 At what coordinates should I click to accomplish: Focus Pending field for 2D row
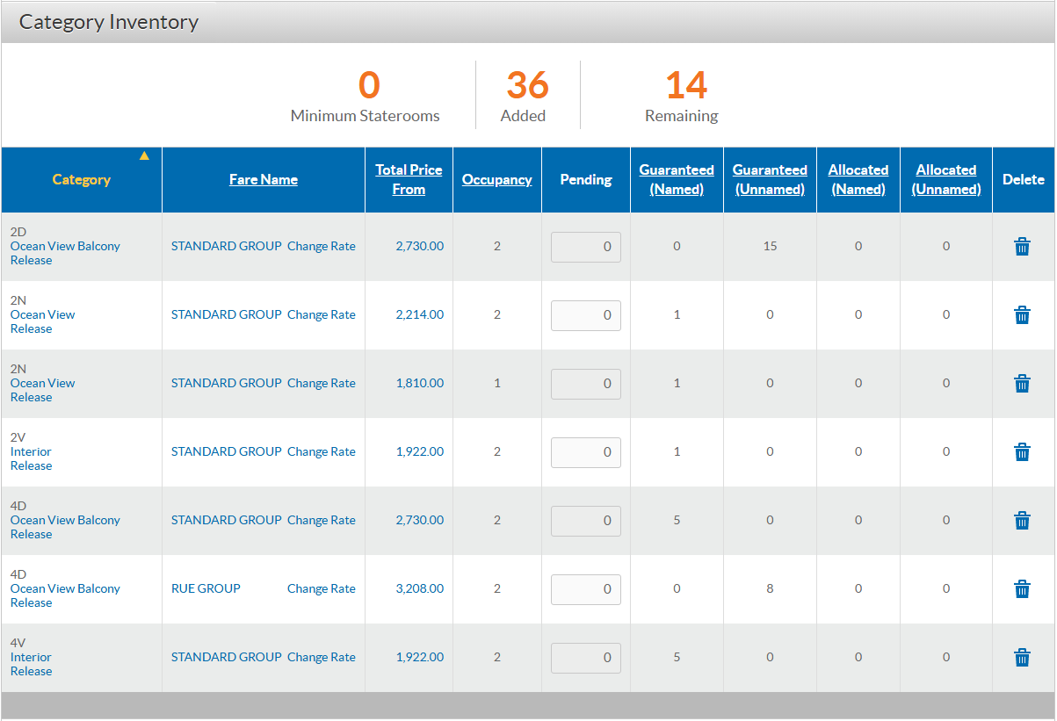(586, 247)
